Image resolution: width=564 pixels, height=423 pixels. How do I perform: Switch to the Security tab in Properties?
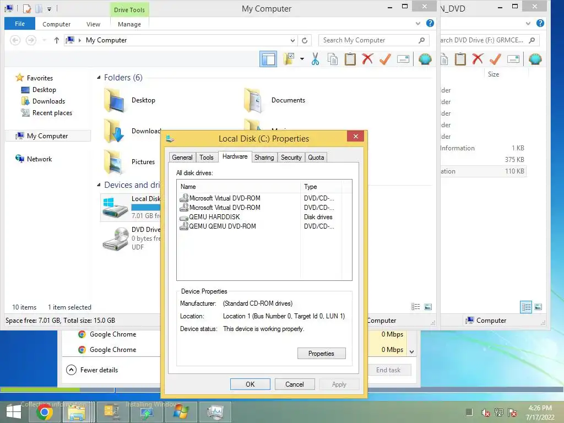coord(291,157)
